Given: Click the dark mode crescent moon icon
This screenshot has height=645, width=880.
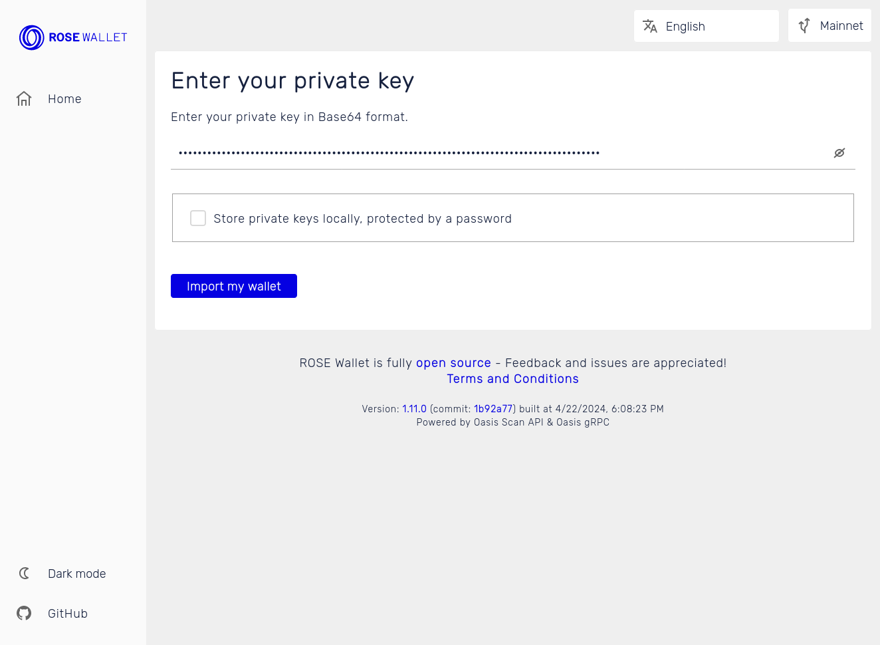Looking at the screenshot, I should (x=24, y=573).
